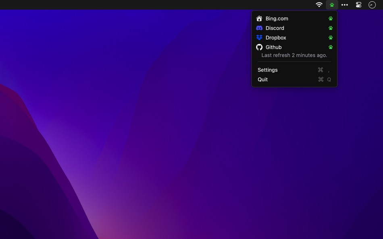This screenshot has height=239, width=383.
Task: Click the Bing.com entry
Action: 277,18
